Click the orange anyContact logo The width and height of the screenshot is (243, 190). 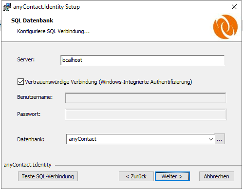tap(225, 27)
